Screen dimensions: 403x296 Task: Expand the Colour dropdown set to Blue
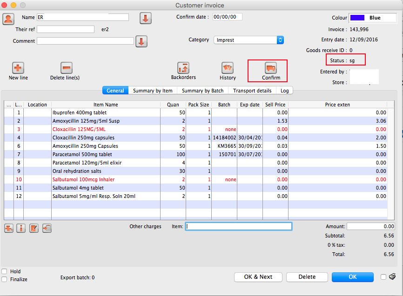click(372, 18)
